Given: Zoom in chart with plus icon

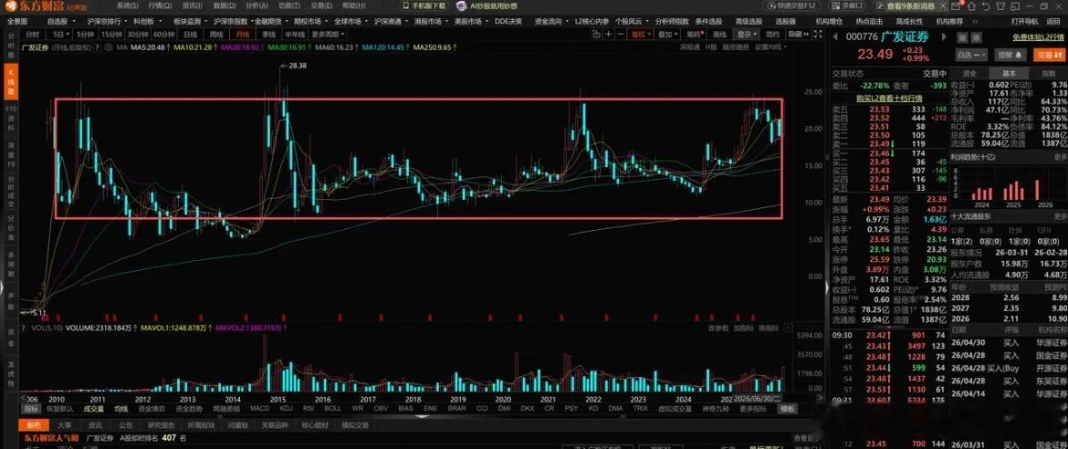Looking at the screenshot, I should tap(608, 34).
